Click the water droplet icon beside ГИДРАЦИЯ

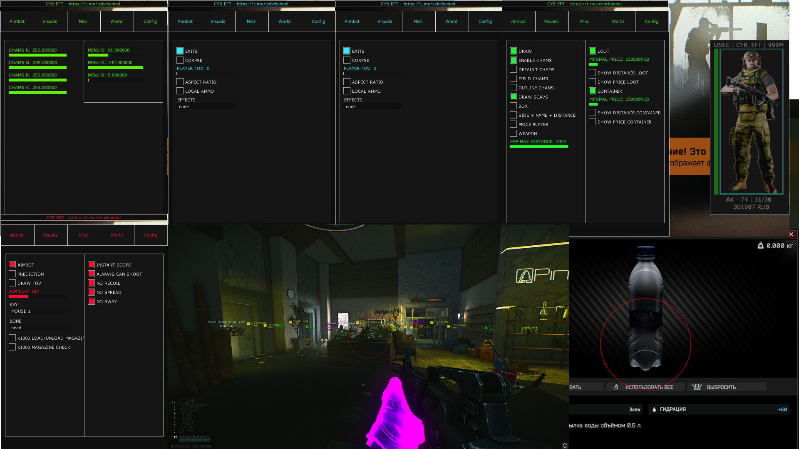[x=654, y=410]
